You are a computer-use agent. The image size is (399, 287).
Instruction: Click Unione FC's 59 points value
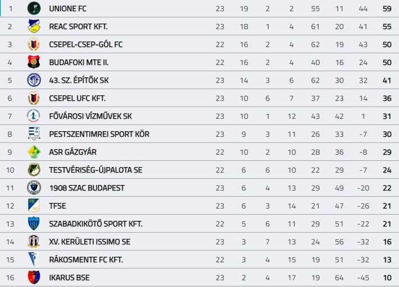click(x=387, y=8)
